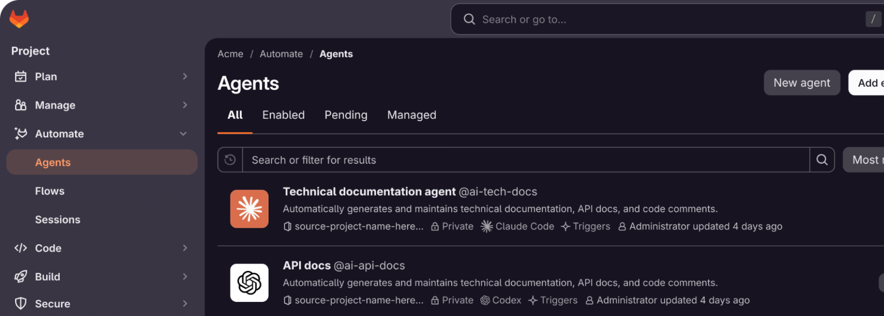The image size is (884, 316).
Task: Switch to the Pending tab
Action: point(346,115)
